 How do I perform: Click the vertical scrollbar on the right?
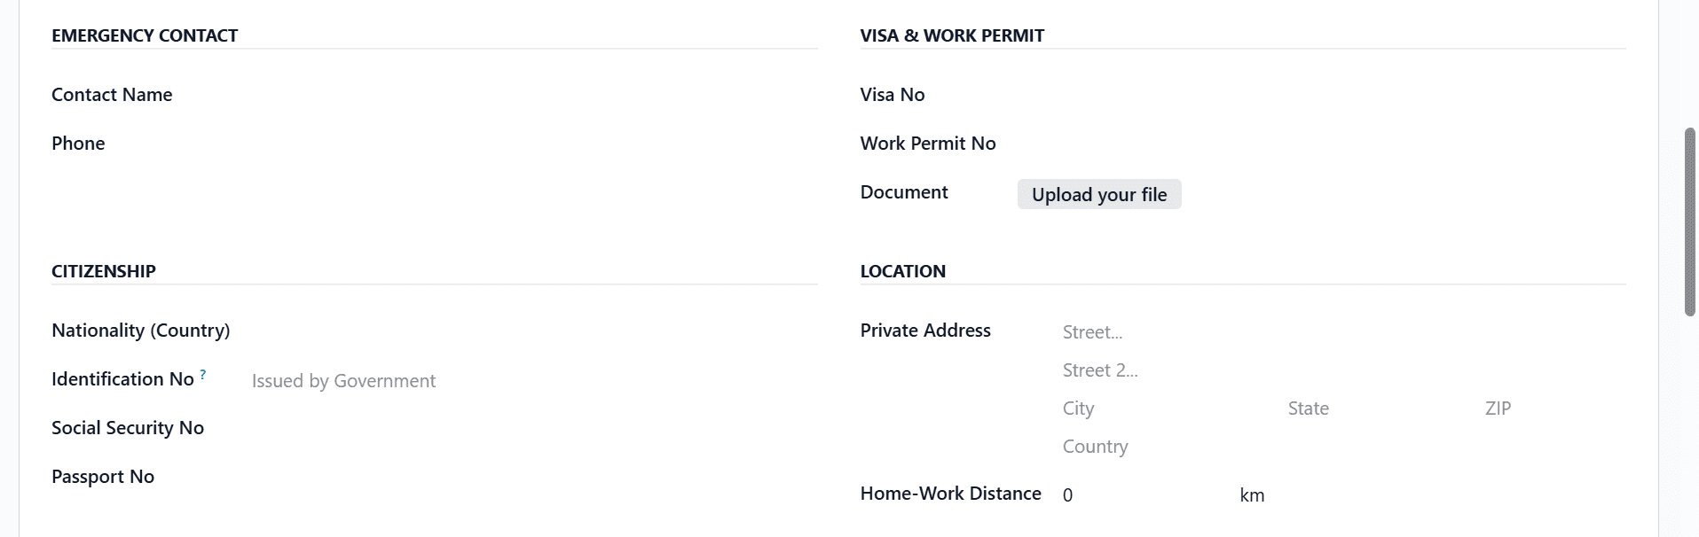(1690, 222)
